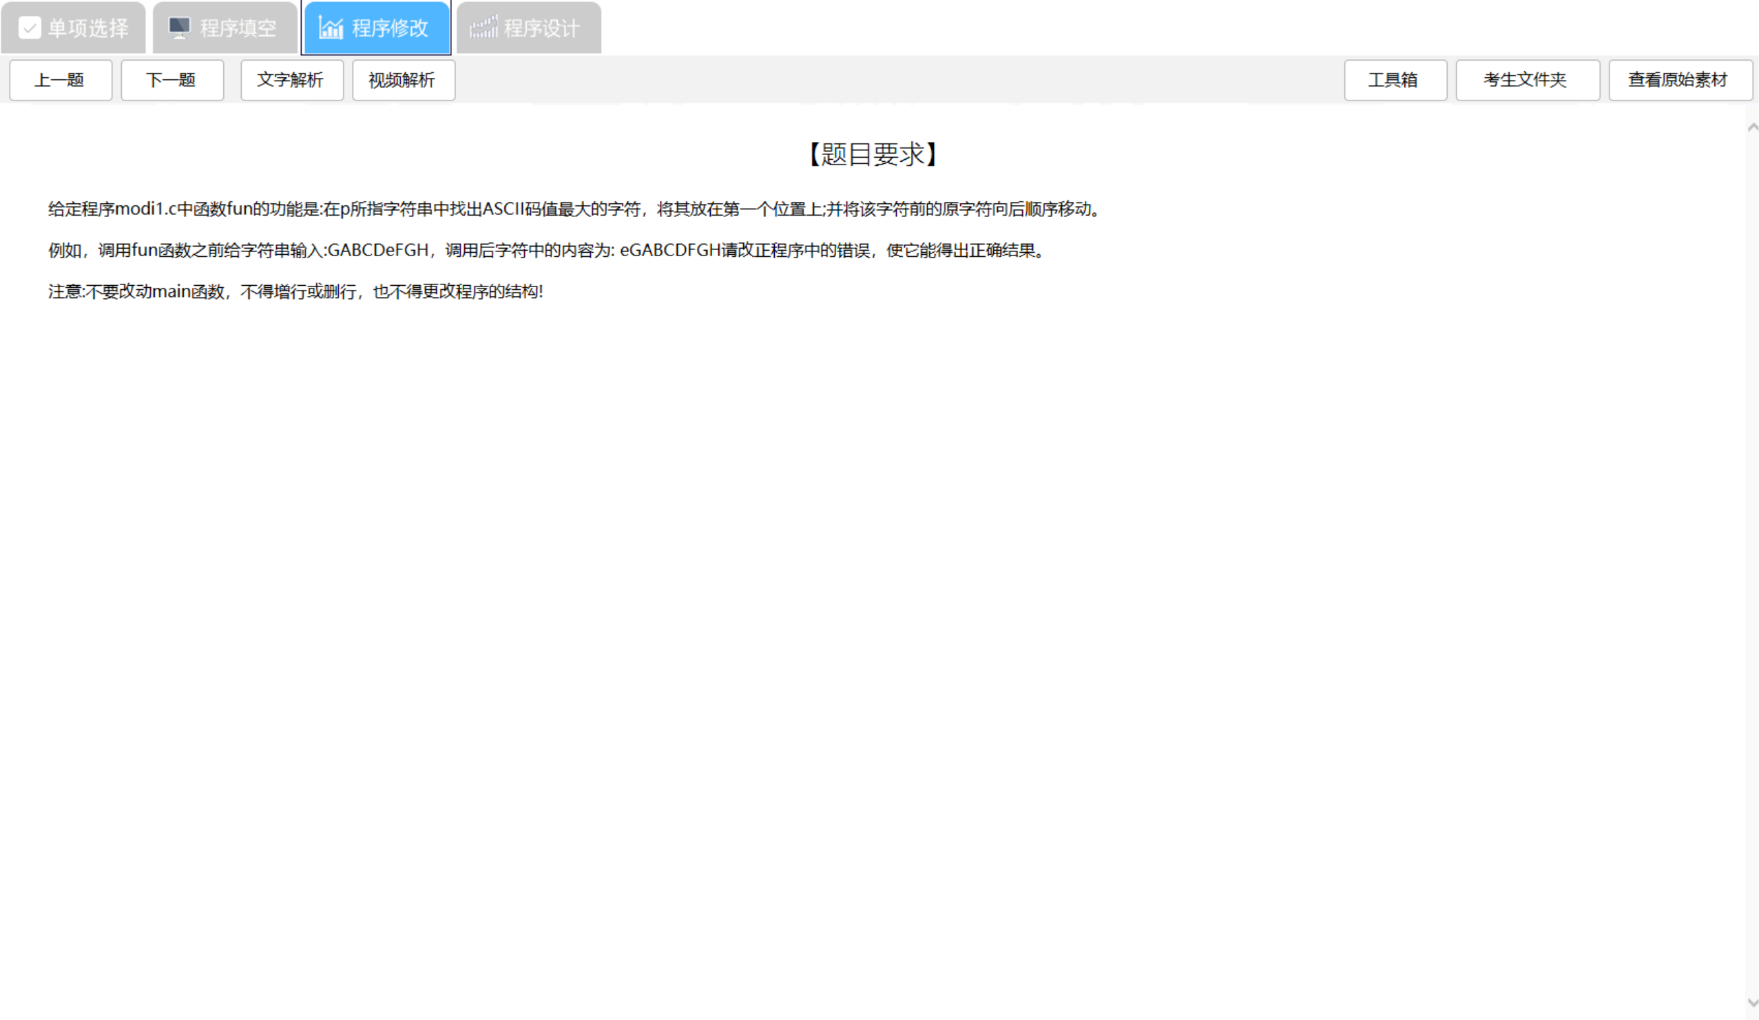
Task: Open the 考生文件夹 folder
Action: click(1528, 81)
